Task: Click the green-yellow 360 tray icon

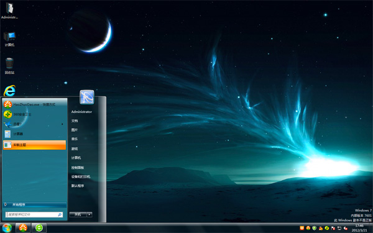Action: point(327,228)
